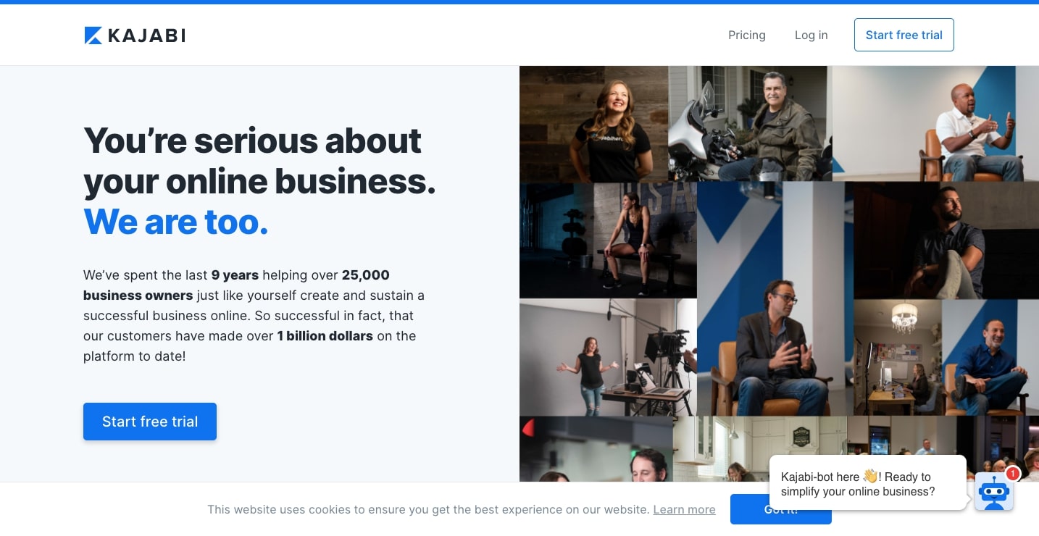1039x536 pixels.
Task: Click the KAJABI wordmark in the header
Action: pos(146,35)
